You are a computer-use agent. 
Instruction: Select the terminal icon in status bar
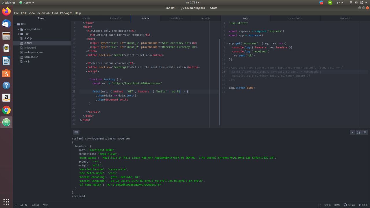21,205
